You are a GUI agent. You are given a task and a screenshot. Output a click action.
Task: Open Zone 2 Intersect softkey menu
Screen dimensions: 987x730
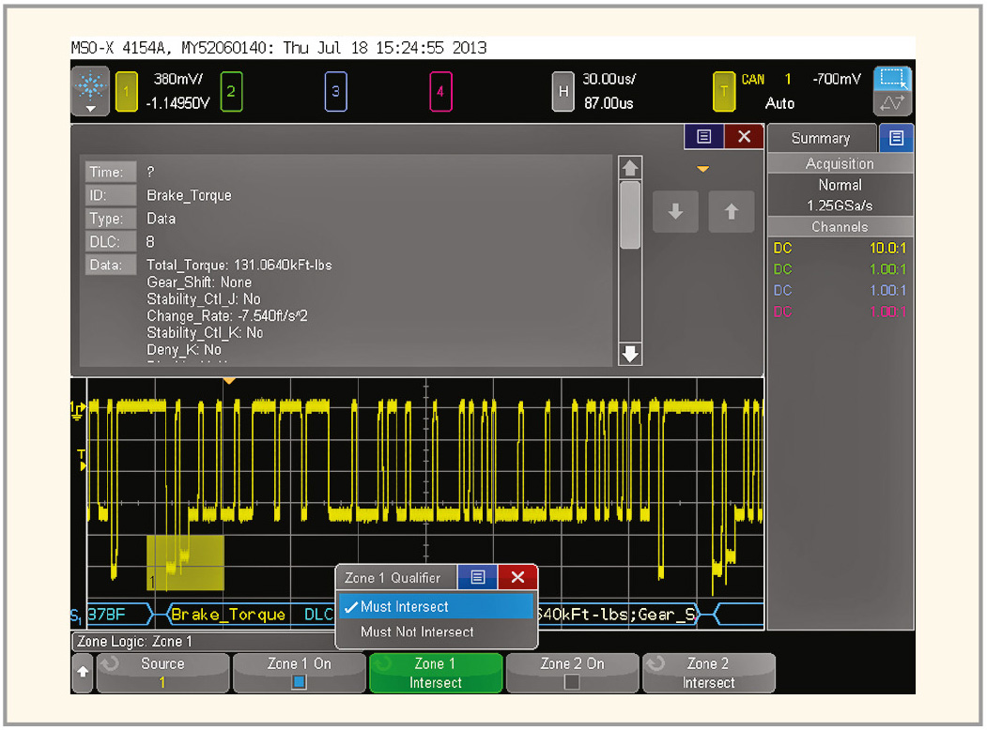click(x=709, y=673)
